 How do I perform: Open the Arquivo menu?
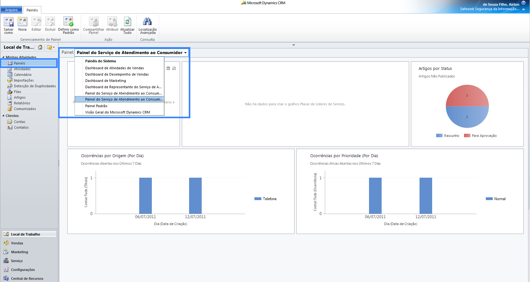click(11, 10)
